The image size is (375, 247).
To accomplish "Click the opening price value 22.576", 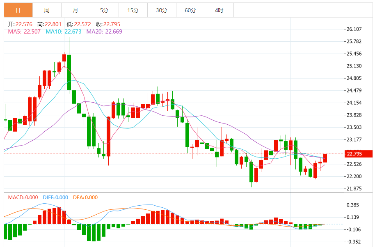I will click(24, 24).
